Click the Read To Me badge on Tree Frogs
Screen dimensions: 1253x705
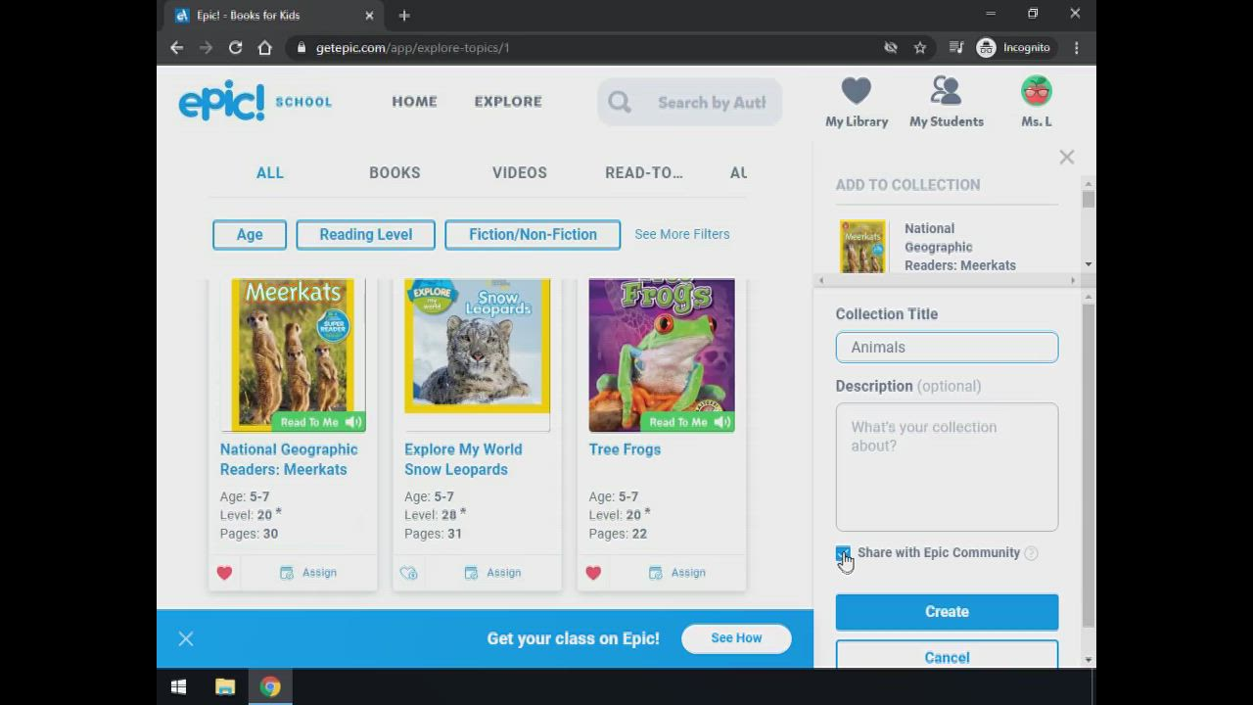(689, 422)
